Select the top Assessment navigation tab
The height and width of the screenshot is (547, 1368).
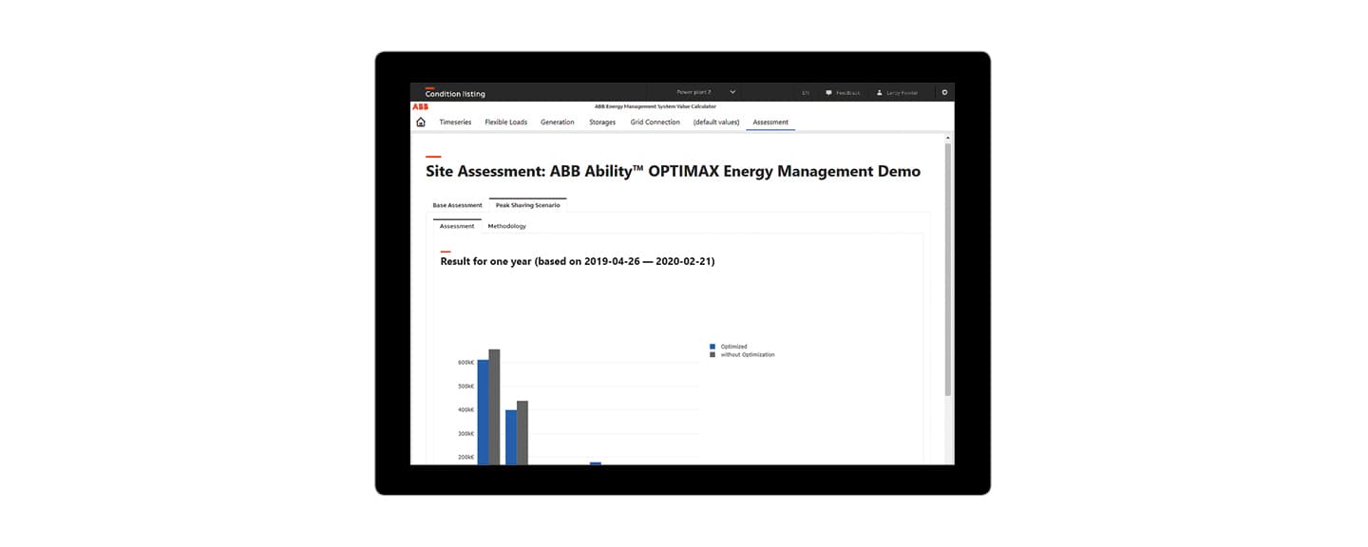click(x=770, y=122)
